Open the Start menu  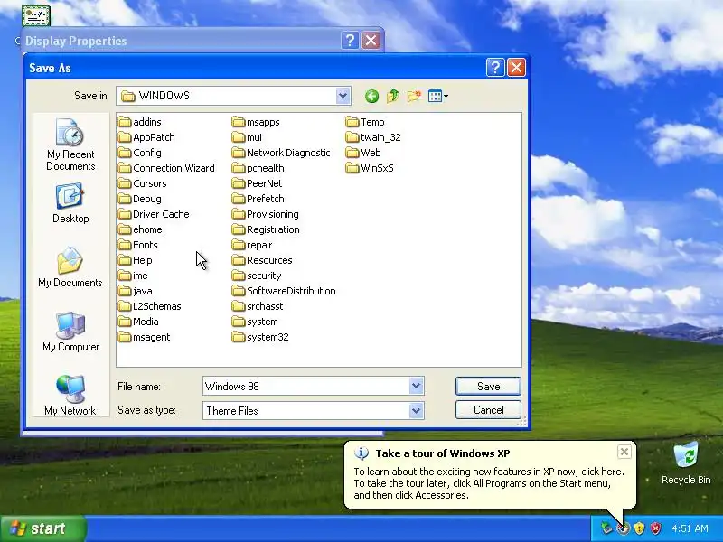[42, 528]
